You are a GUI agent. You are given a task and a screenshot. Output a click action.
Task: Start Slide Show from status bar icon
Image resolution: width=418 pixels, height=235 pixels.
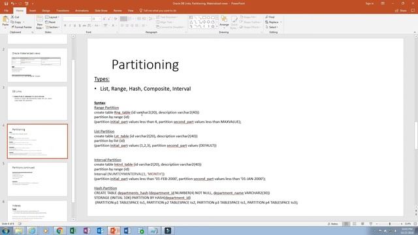point(370,224)
